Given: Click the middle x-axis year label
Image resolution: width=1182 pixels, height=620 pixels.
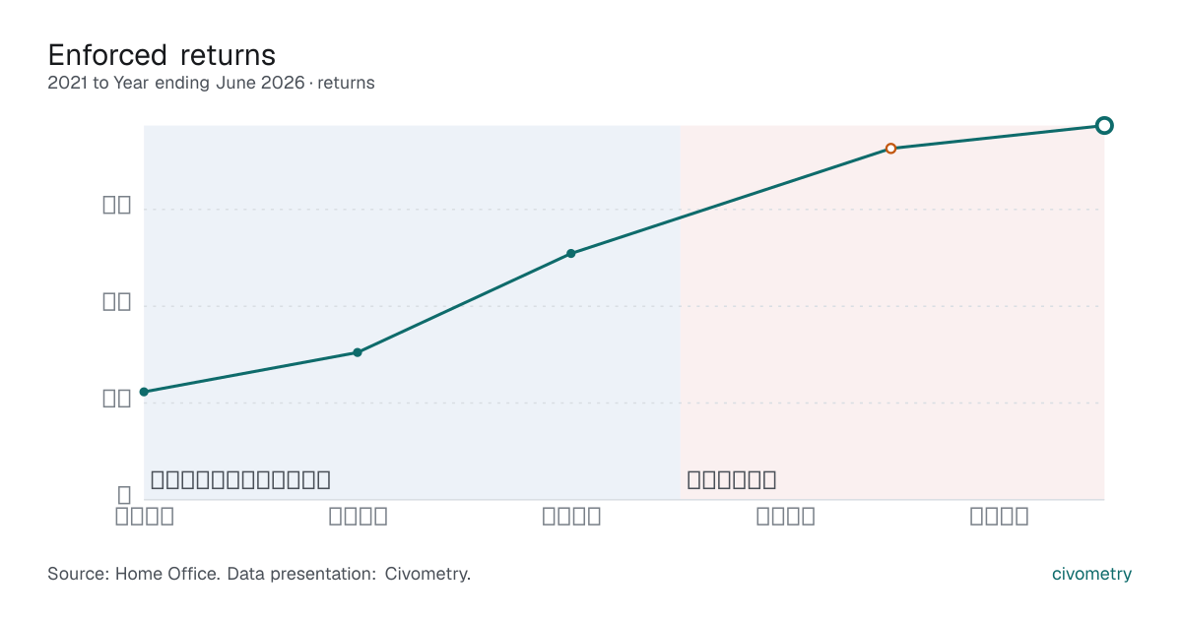Looking at the screenshot, I should [x=572, y=516].
